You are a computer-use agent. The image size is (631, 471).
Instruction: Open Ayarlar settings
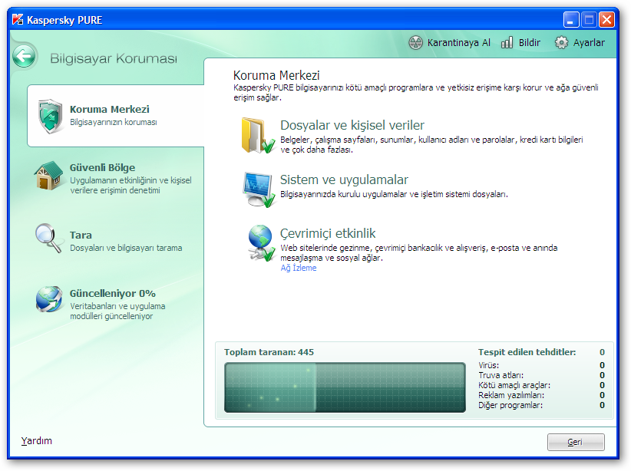580,43
